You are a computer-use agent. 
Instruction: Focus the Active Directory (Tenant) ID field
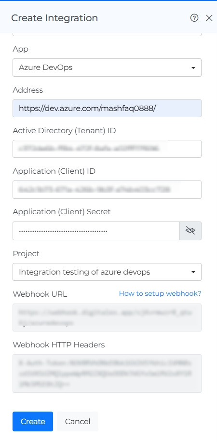107,149
